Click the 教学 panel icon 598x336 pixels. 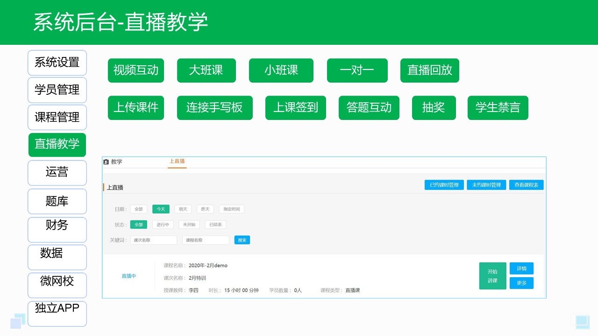tap(107, 162)
